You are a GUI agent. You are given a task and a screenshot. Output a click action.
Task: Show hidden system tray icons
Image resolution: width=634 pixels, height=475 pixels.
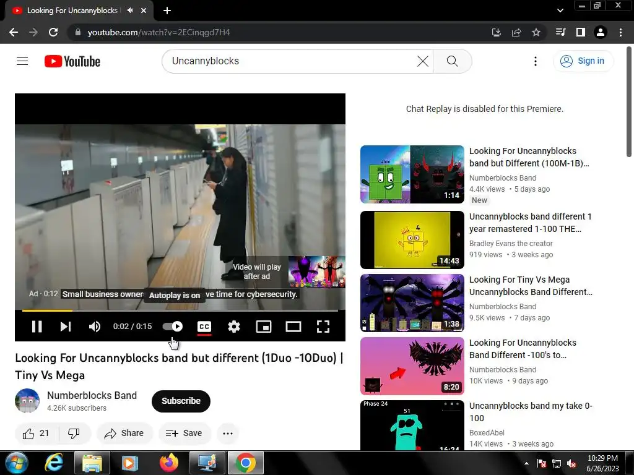point(526,463)
